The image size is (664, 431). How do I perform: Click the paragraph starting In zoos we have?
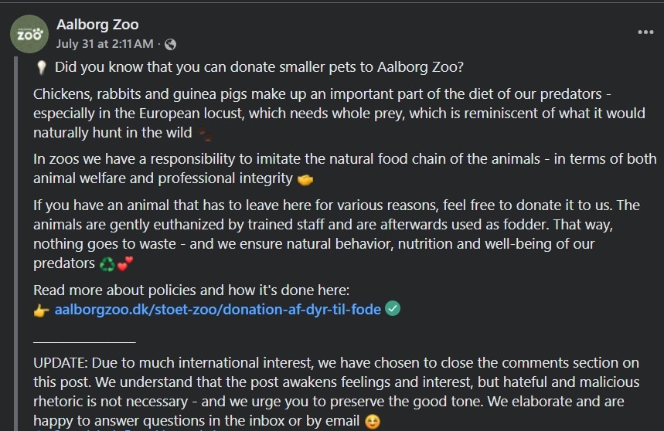[x=345, y=168]
